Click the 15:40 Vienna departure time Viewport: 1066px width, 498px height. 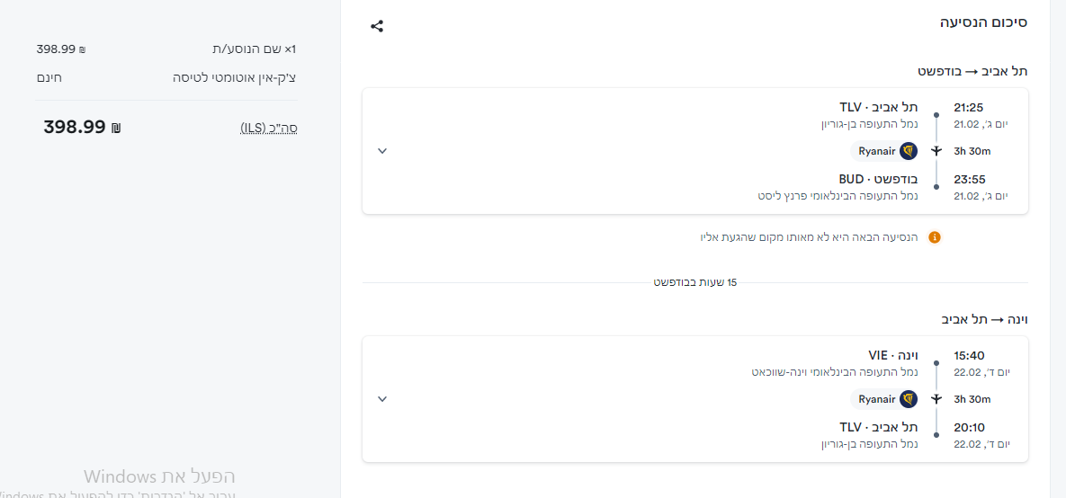coord(969,356)
